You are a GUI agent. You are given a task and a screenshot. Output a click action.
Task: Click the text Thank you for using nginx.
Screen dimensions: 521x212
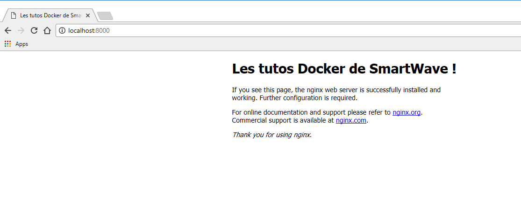pyautogui.click(x=272, y=135)
